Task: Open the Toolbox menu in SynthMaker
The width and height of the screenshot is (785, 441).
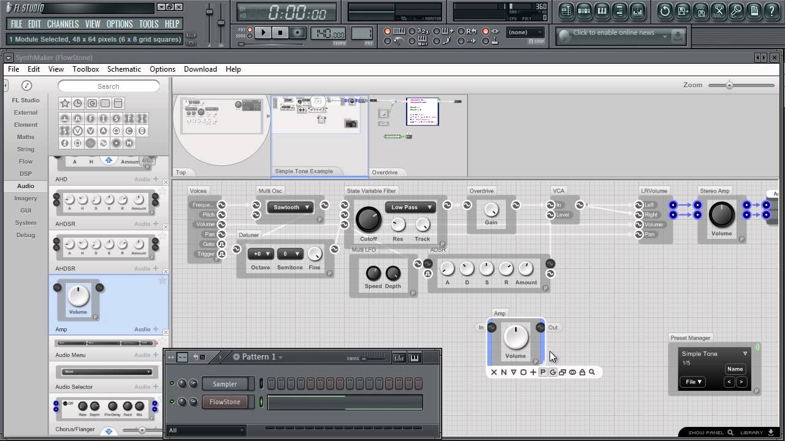Action: tap(86, 69)
